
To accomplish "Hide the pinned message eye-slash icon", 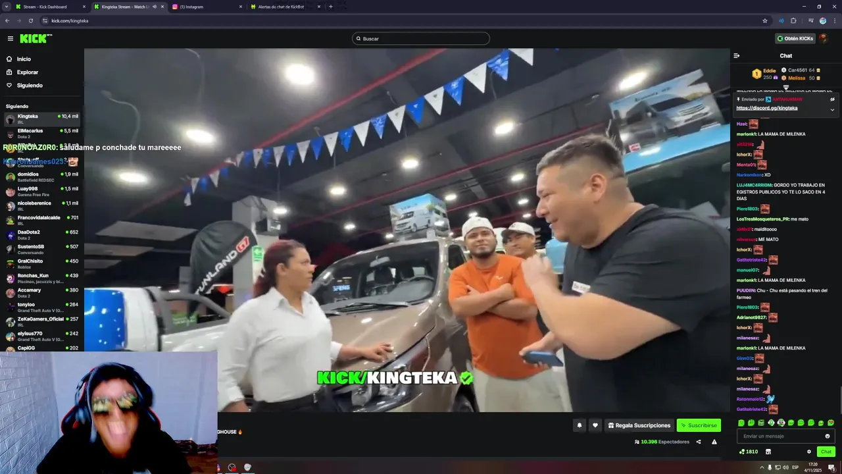I will pyautogui.click(x=832, y=99).
